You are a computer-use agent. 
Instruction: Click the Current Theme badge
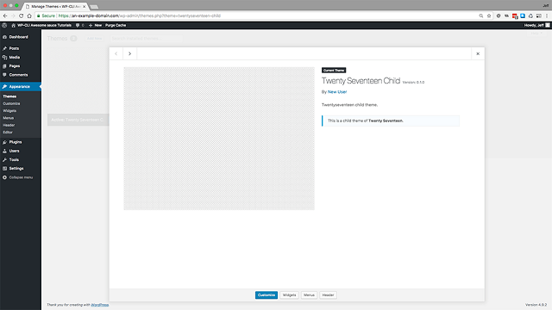pyautogui.click(x=334, y=71)
